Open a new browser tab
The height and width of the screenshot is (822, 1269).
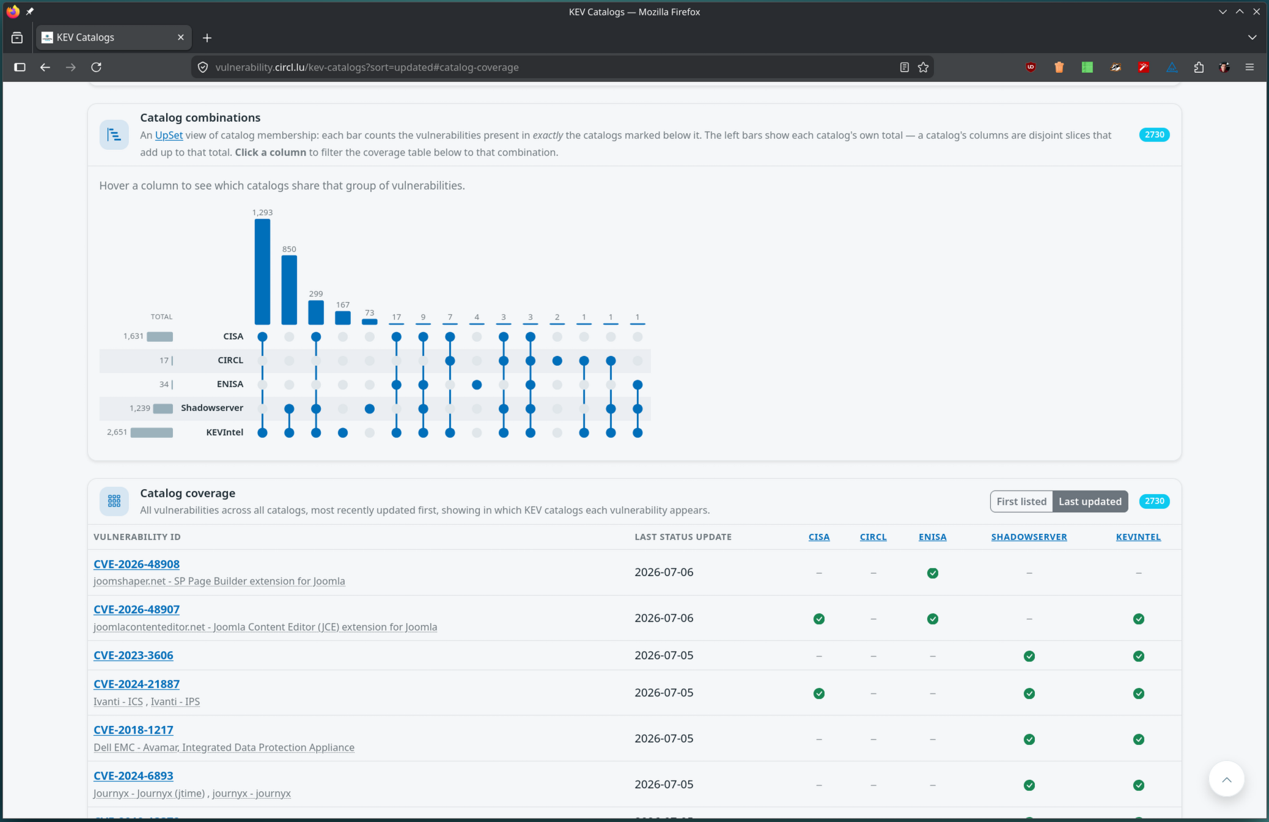[x=207, y=38]
